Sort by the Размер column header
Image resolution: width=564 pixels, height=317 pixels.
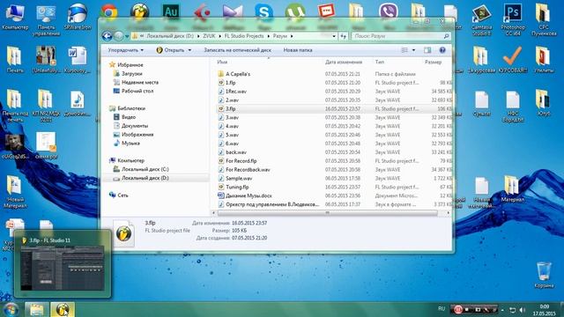click(x=433, y=62)
